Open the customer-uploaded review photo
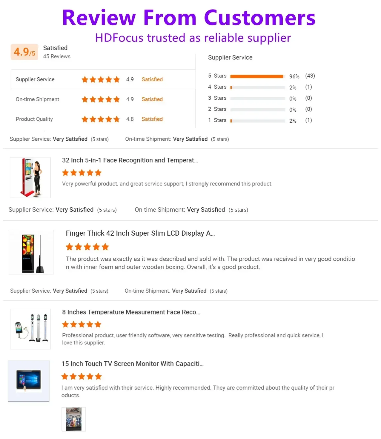This screenshot has height=439, width=381. point(73,419)
